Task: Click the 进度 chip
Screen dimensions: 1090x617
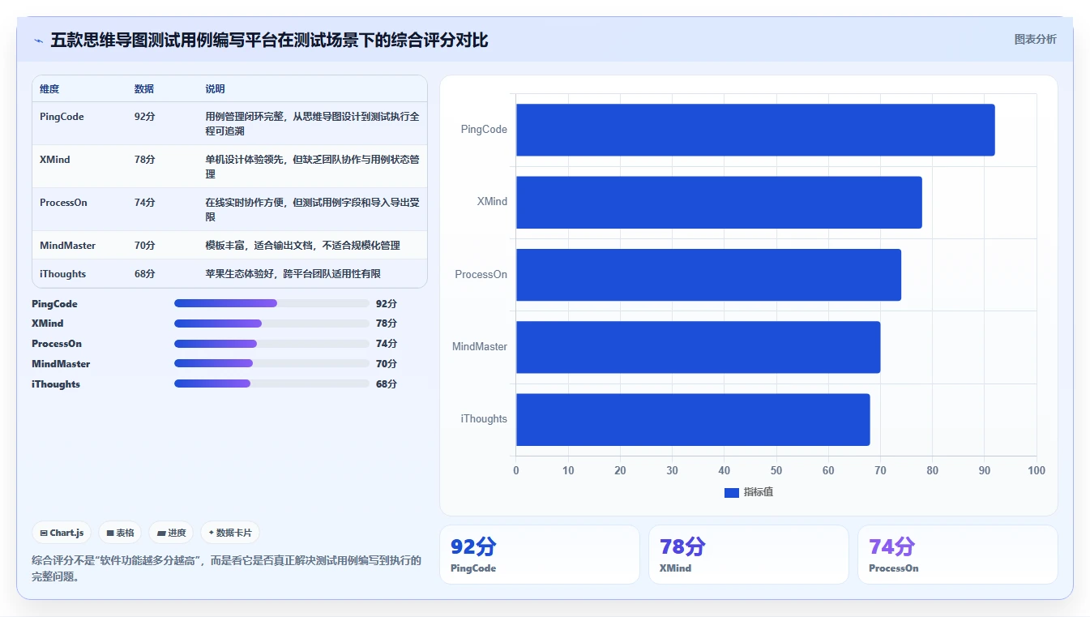Action: pos(171,533)
